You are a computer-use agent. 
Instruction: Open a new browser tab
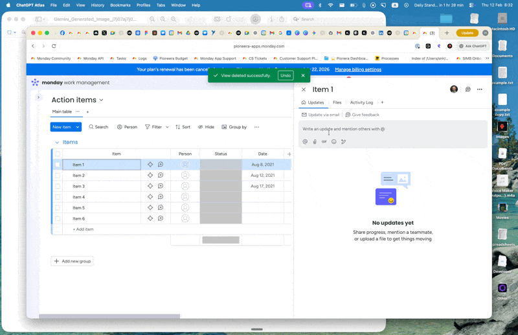[x=447, y=33]
